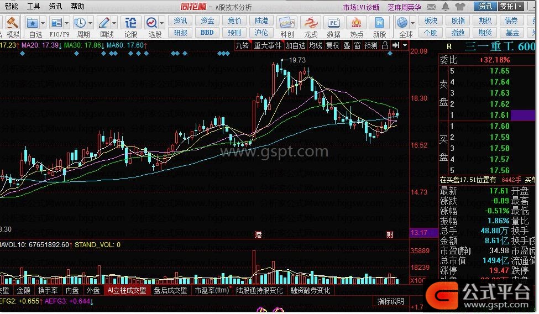Toggle the 窗 window layout option
The height and width of the screenshot is (314, 539).
pos(358,45)
